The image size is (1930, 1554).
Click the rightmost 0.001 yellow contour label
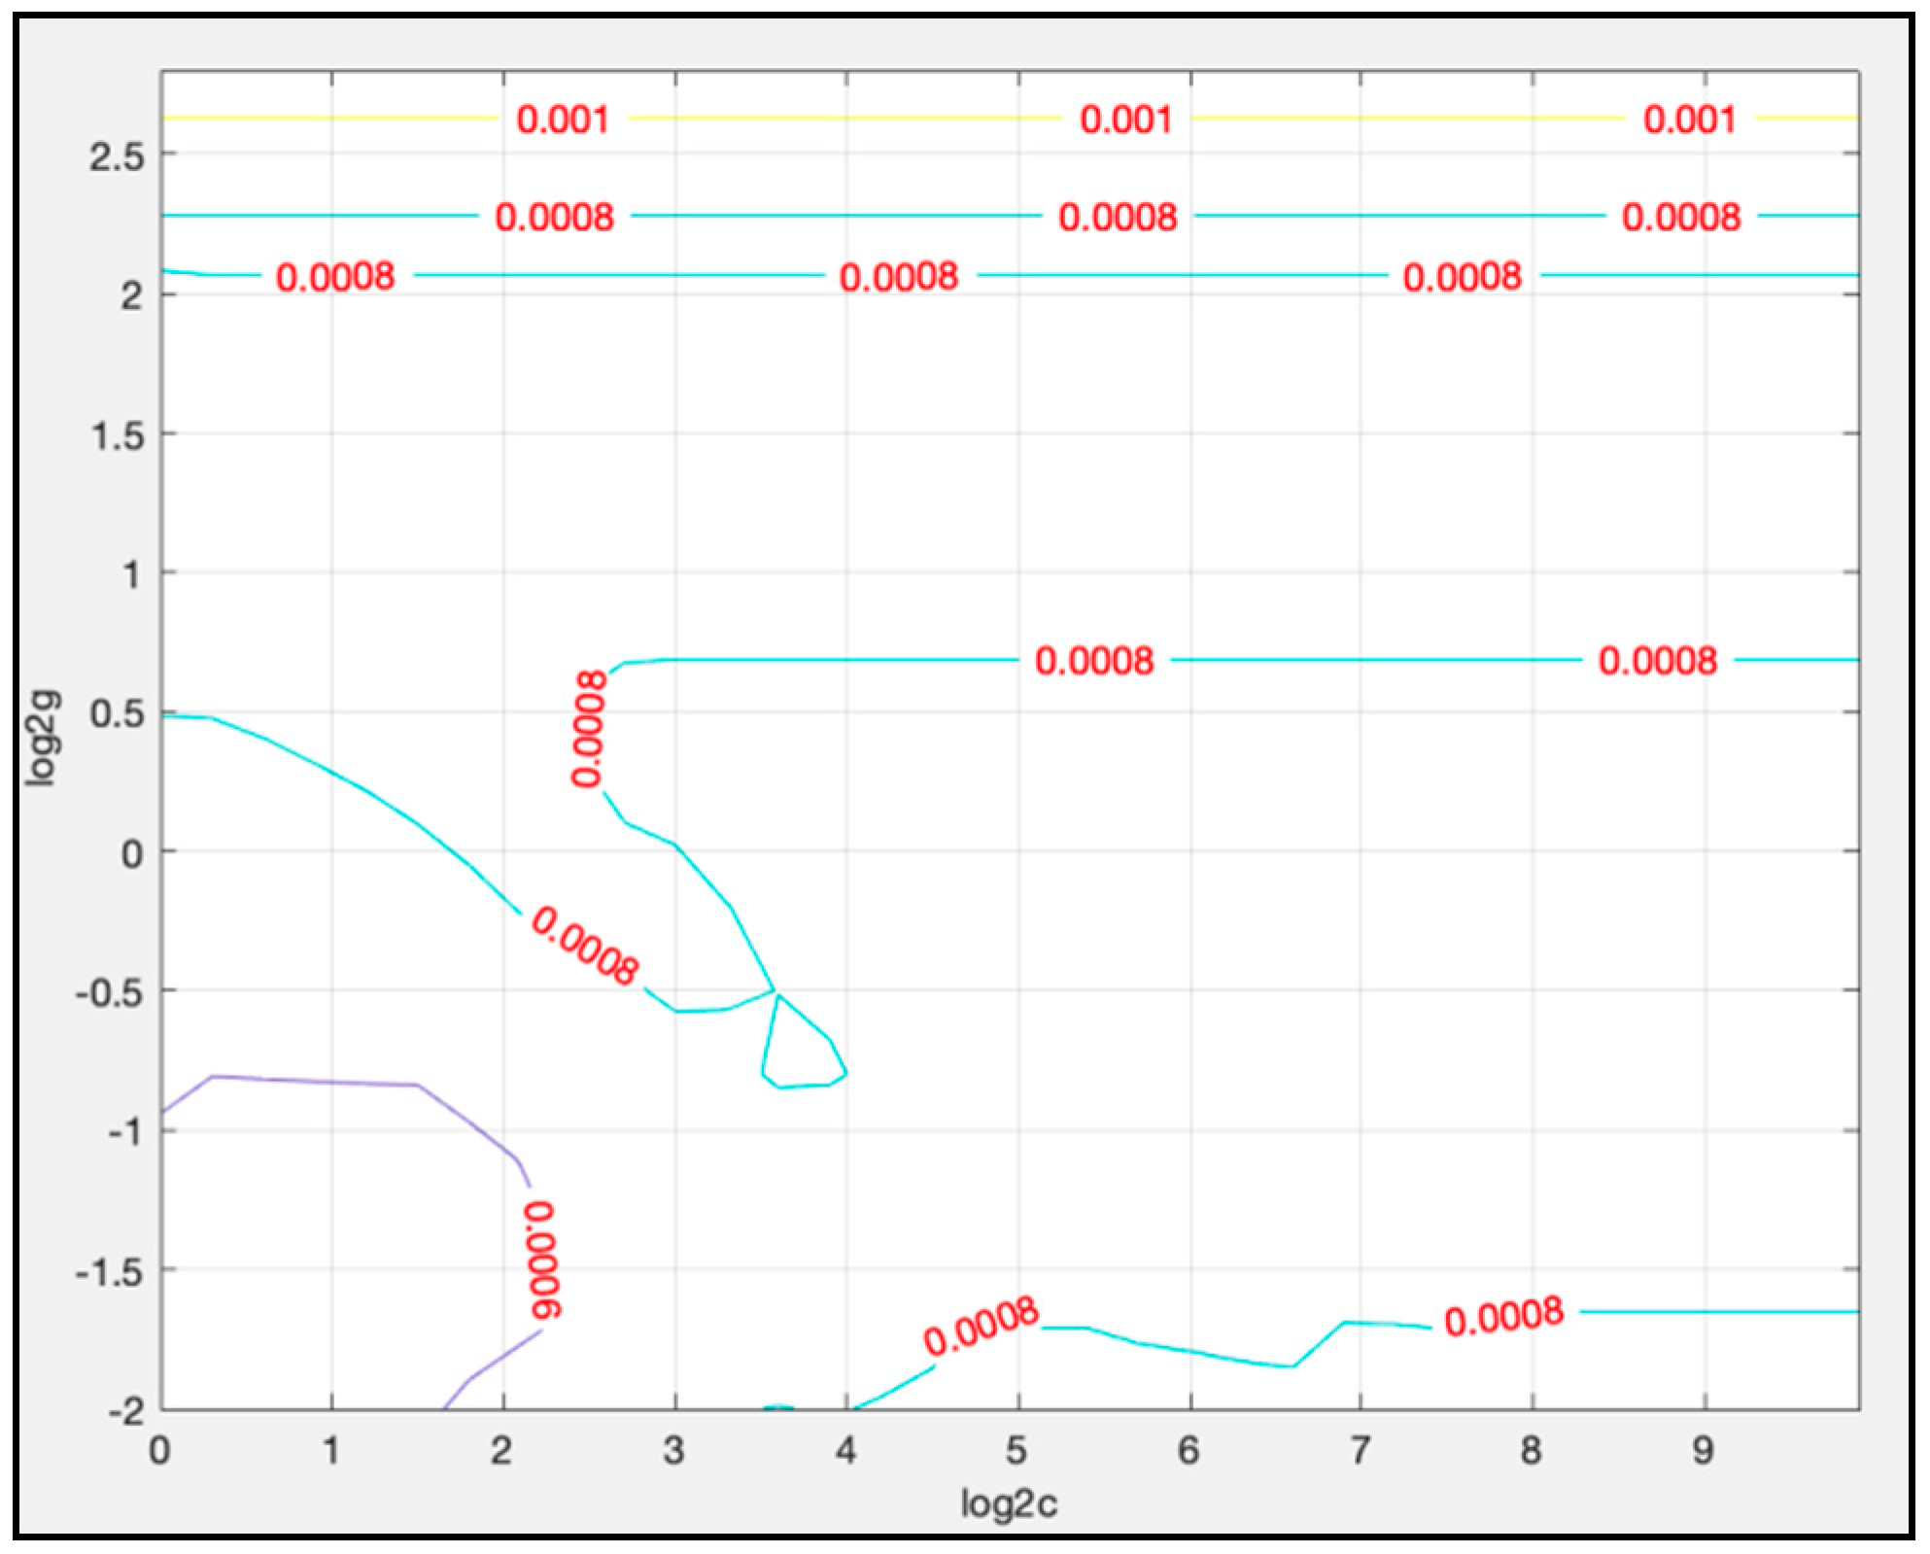(1689, 120)
